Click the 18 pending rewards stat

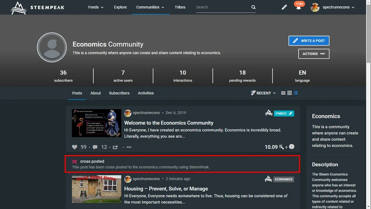242,76
